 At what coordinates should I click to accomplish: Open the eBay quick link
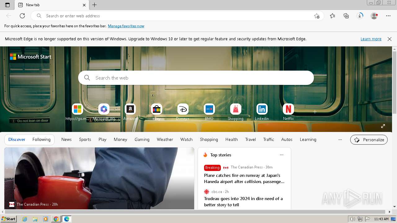tap(157, 112)
